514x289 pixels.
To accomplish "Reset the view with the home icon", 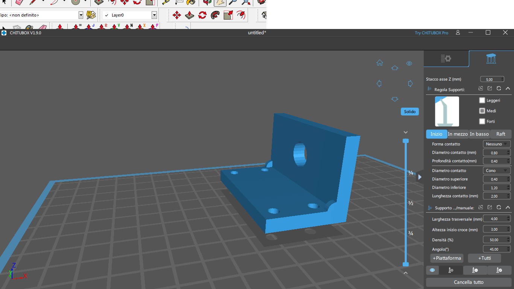I will click(x=380, y=63).
